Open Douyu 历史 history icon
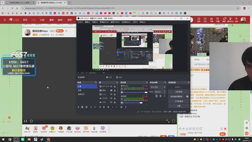Viewport: 252px width, 142px height. (x=199, y=20)
